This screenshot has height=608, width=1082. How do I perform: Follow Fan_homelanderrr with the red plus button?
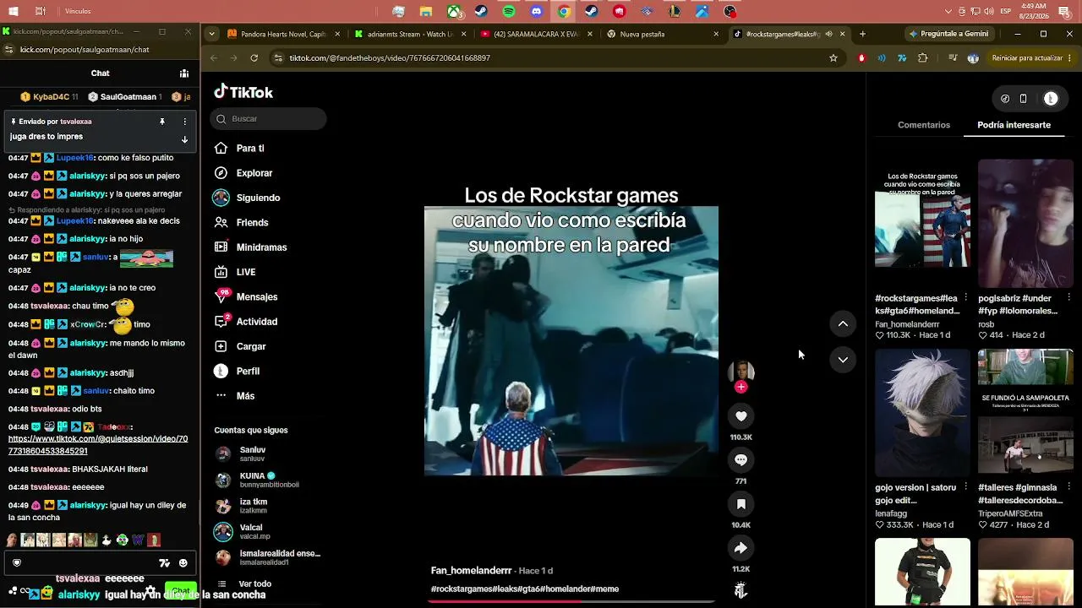point(740,387)
